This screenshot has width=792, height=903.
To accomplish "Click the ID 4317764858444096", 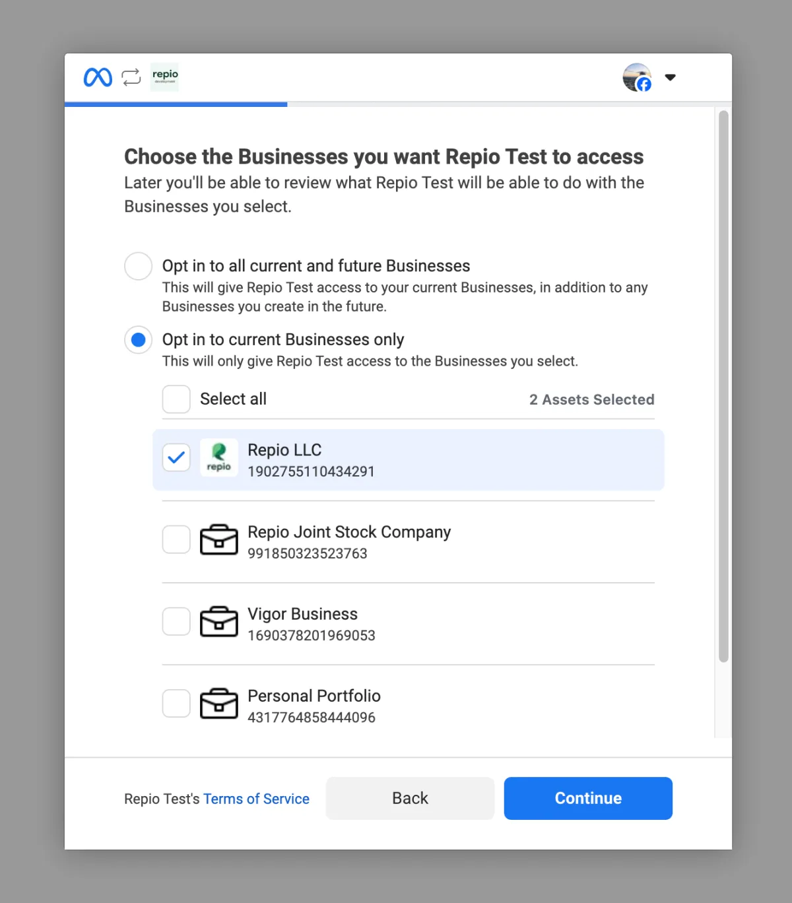I will pos(312,718).
